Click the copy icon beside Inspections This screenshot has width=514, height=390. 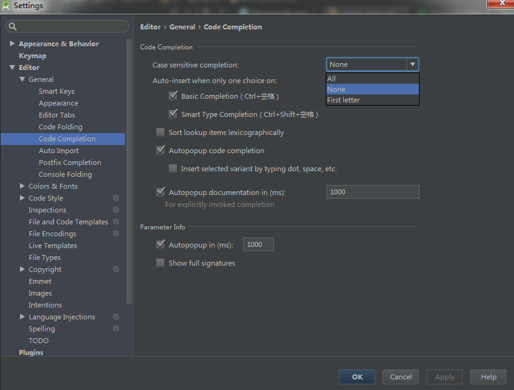point(116,210)
